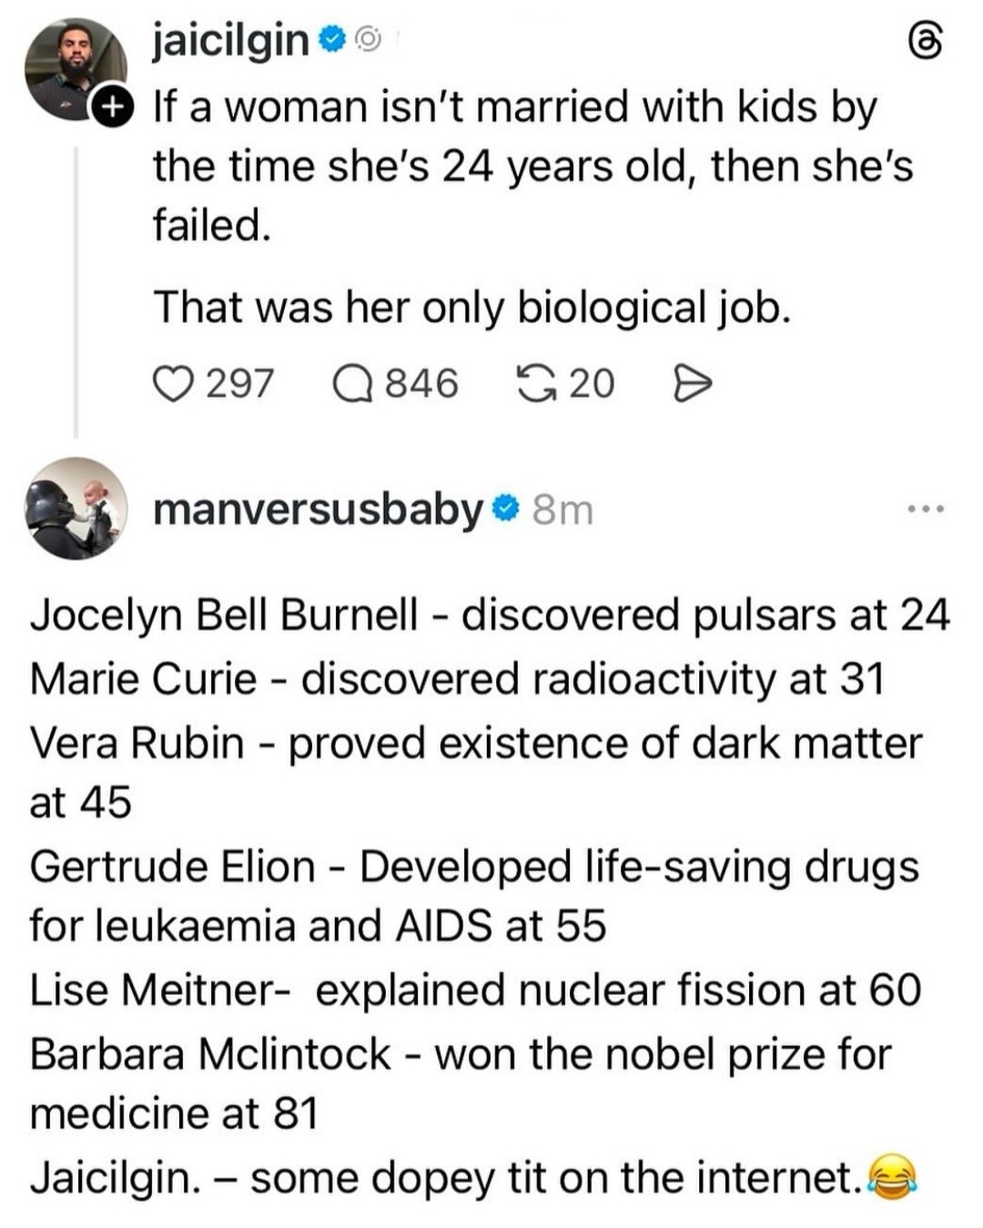Go to manversusbaby's profile via username

click(x=317, y=508)
